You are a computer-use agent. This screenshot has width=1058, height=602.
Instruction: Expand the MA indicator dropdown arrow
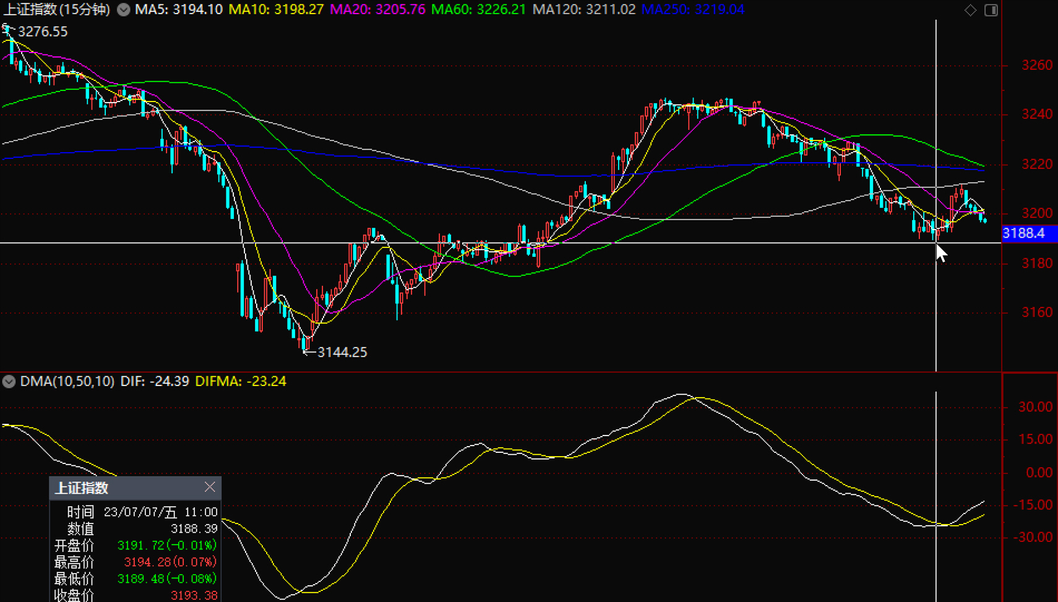click(124, 10)
